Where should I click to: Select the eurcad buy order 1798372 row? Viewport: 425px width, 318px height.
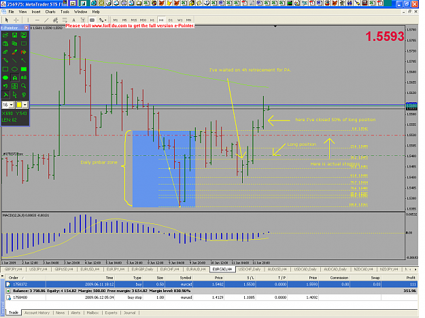pos(211,285)
